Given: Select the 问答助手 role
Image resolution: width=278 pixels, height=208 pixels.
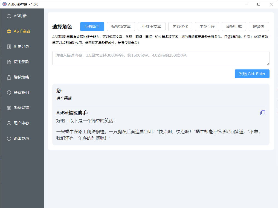Looking at the screenshot, I should (x=92, y=27).
